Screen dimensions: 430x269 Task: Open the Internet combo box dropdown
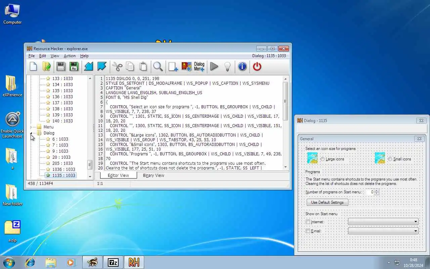tap(416, 222)
